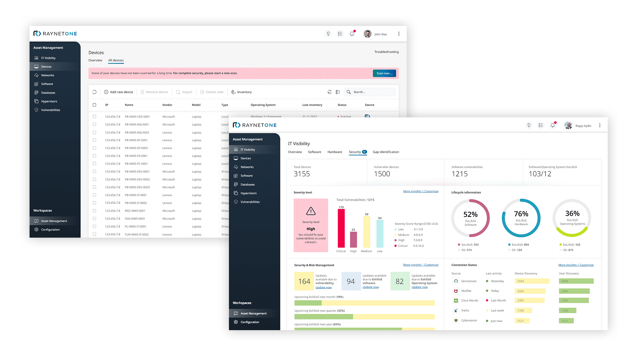
Task: Open Configuration workspace in front window
Action: tap(249, 322)
